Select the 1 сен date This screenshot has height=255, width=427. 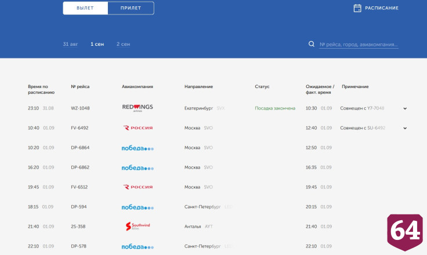(x=97, y=44)
